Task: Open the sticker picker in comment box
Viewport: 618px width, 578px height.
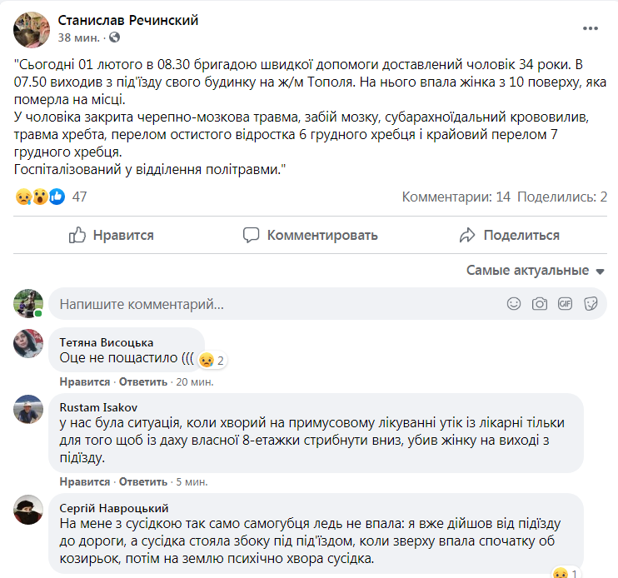Action: click(x=591, y=304)
